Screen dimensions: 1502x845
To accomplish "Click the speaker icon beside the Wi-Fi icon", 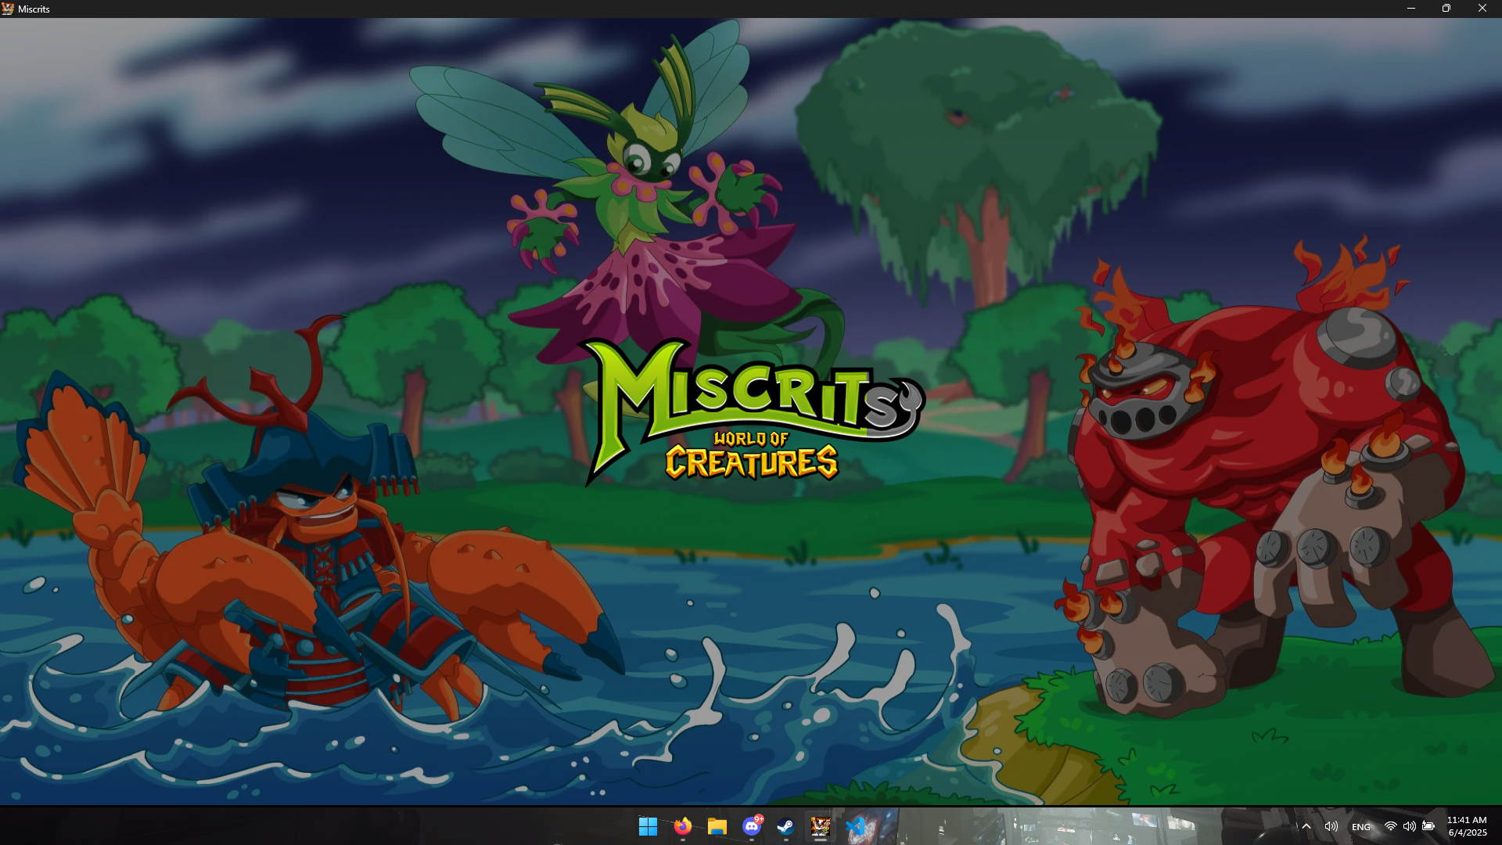I will click(1409, 826).
